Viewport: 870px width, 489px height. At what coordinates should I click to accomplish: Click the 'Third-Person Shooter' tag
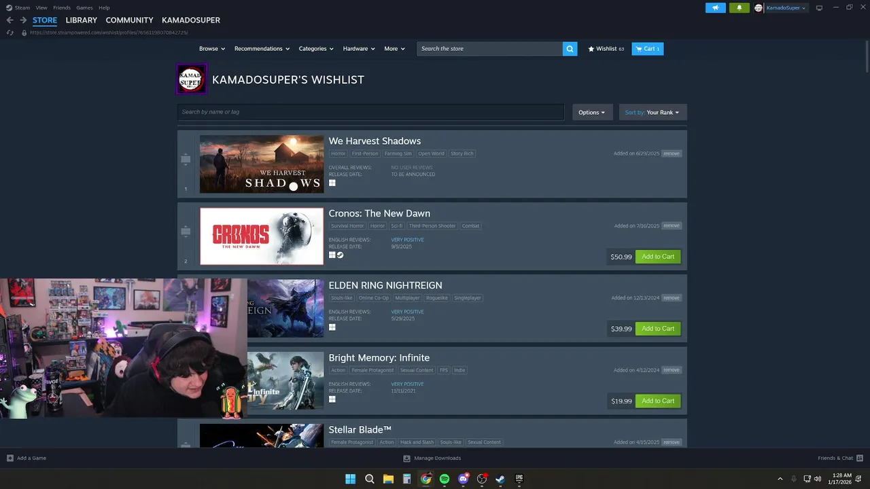[x=432, y=225]
